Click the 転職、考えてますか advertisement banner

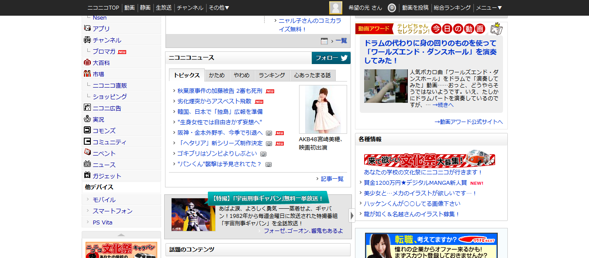[x=431, y=245]
